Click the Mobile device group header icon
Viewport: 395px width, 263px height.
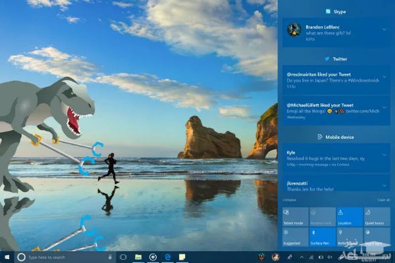click(320, 137)
